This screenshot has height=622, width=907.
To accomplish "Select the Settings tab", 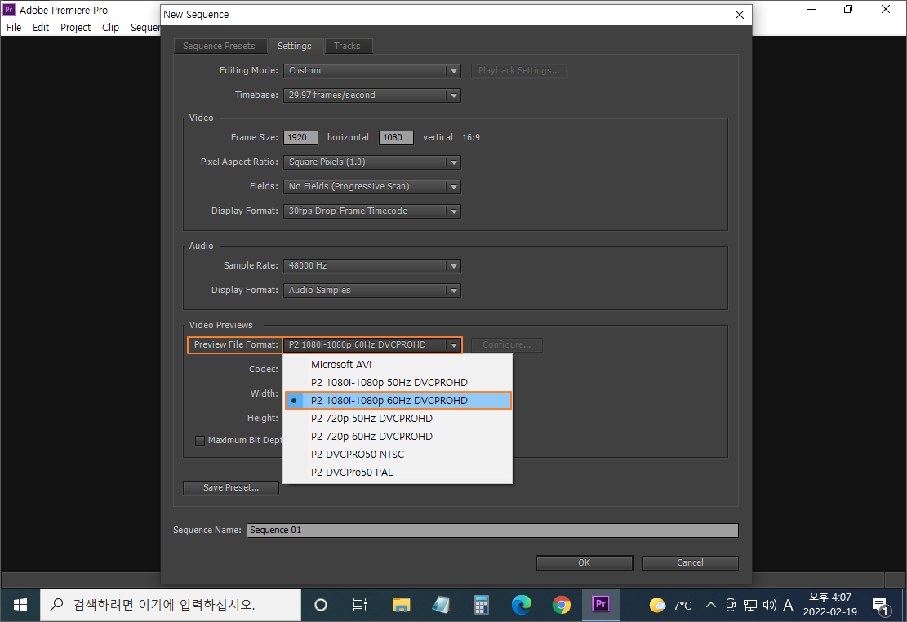I will click(x=295, y=46).
